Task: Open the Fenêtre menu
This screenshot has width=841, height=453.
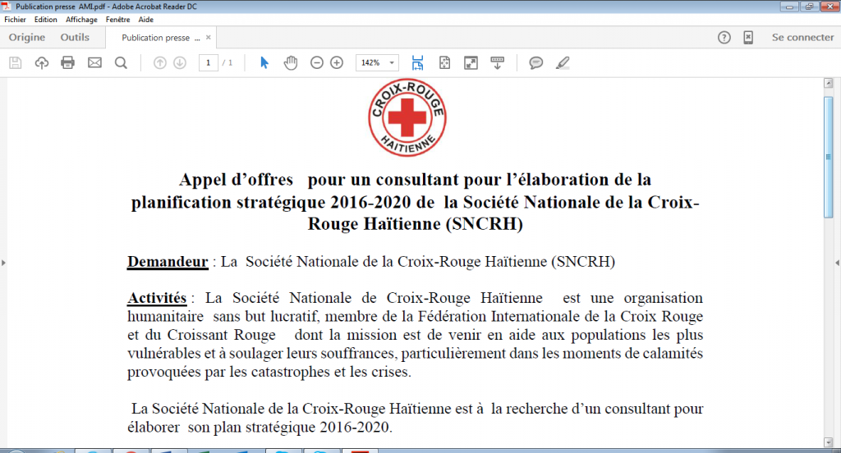Action: [x=117, y=20]
